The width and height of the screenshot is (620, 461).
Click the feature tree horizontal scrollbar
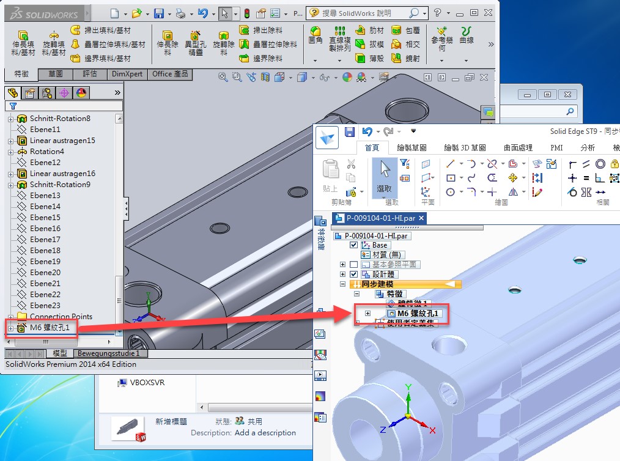pos(59,342)
